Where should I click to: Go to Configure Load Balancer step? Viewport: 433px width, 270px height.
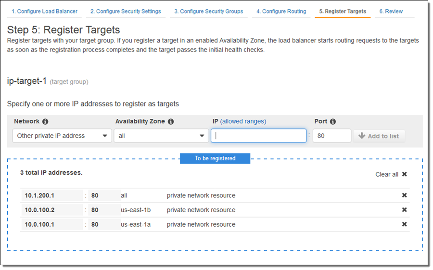tap(44, 11)
